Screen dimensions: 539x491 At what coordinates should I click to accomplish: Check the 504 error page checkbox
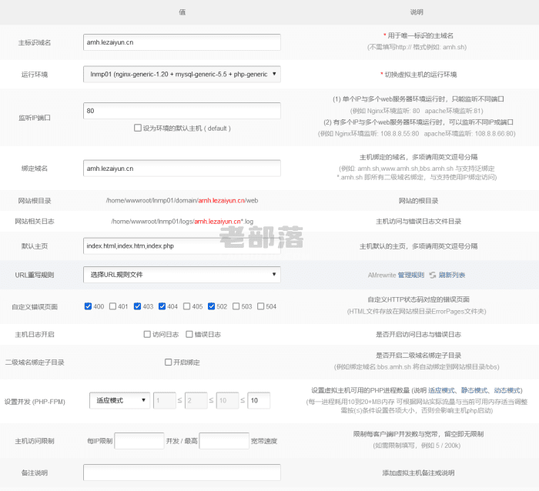(x=261, y=306)
